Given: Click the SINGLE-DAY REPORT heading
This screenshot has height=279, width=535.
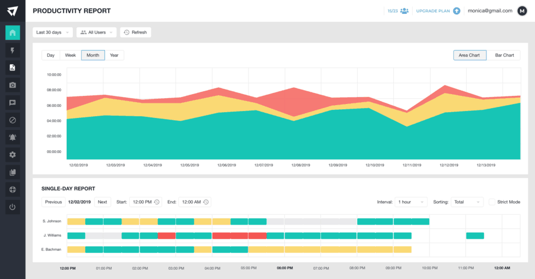Looking at the screenshot, I should (68, 188).
